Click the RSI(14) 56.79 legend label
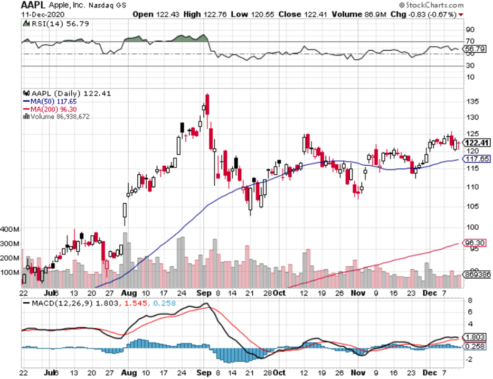493x379 pixels. click(x=60, y=24)
